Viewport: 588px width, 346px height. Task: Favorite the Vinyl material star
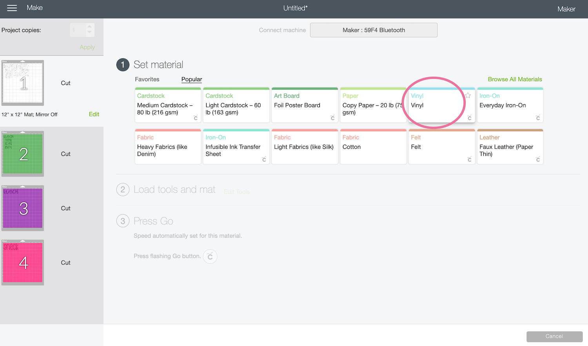tap(468, 95)
